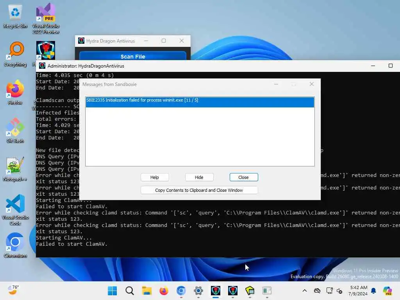Viewport: 400px width, 300px height.
Task: Open taskbar Search magnifier
Action: [130, 291]
